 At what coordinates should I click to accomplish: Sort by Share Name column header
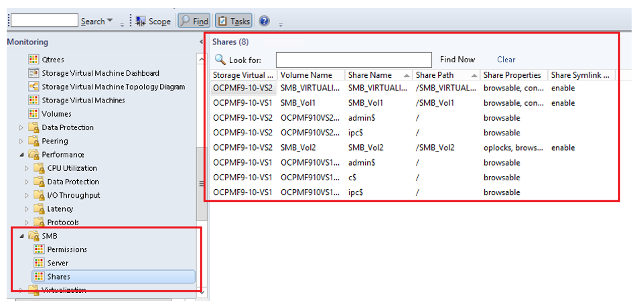click(378, 75)
